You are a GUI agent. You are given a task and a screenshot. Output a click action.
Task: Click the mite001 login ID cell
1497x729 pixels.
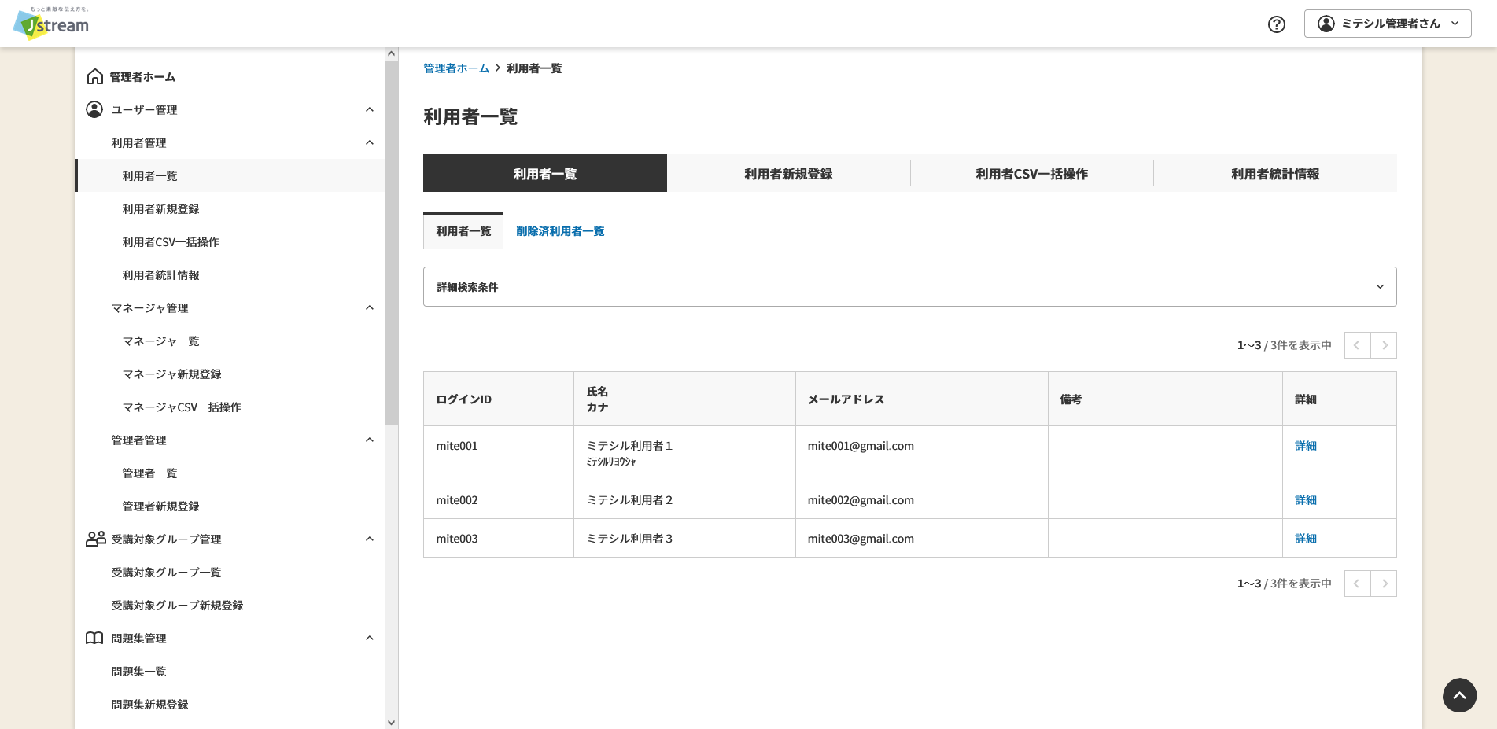pyautogui.click(x=499, y=453)
